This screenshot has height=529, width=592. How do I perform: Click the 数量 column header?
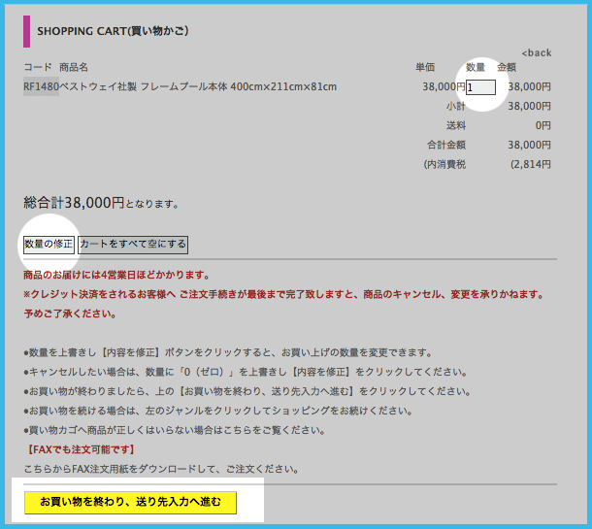point(476,67)
